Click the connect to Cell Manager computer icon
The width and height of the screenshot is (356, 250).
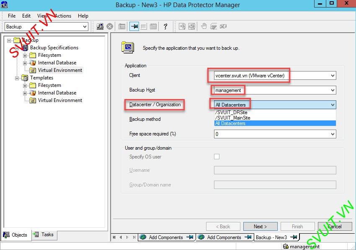click(100, 26)
